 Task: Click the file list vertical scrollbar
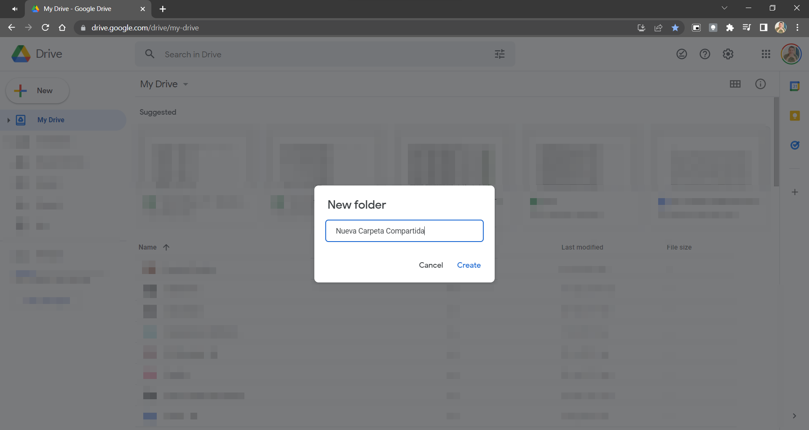click(777, 142)
